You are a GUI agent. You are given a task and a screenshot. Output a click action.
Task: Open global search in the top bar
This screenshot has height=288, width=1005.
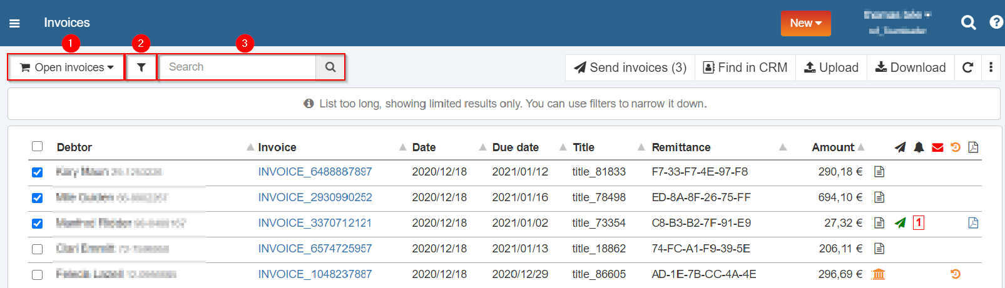pyautogui.click(x=968, y=23)
